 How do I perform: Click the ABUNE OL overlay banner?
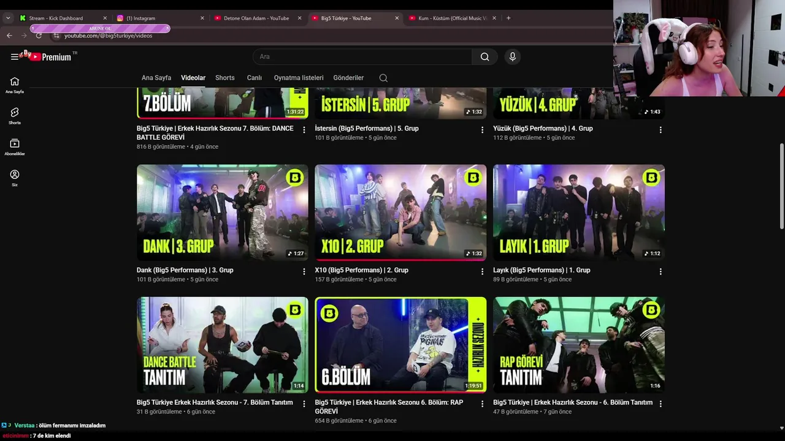pyautogui.click(x=100, y=28)
